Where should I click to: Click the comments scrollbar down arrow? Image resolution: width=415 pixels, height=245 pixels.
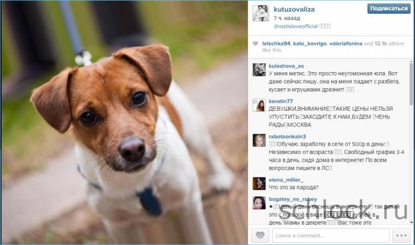point(411,223)
